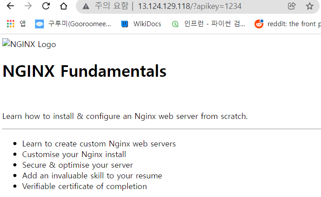
Task: Open the reddit bookmark
Action: pyautogui.click(x=287, y=24)
